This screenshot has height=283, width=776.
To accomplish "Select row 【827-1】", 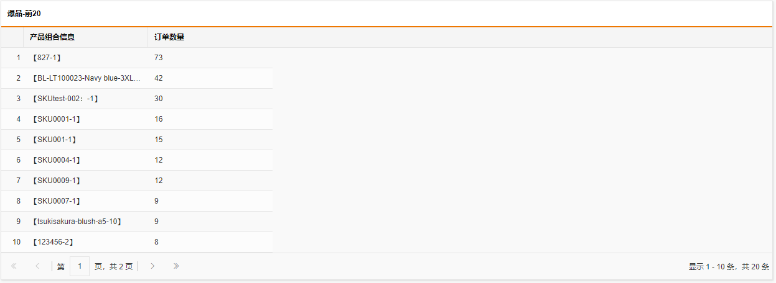I will (137, 58).
